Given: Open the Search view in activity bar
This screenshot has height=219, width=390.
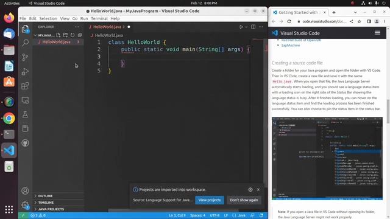Looking at the screenshot, I should pyautogui.click(x=25, y=43).
